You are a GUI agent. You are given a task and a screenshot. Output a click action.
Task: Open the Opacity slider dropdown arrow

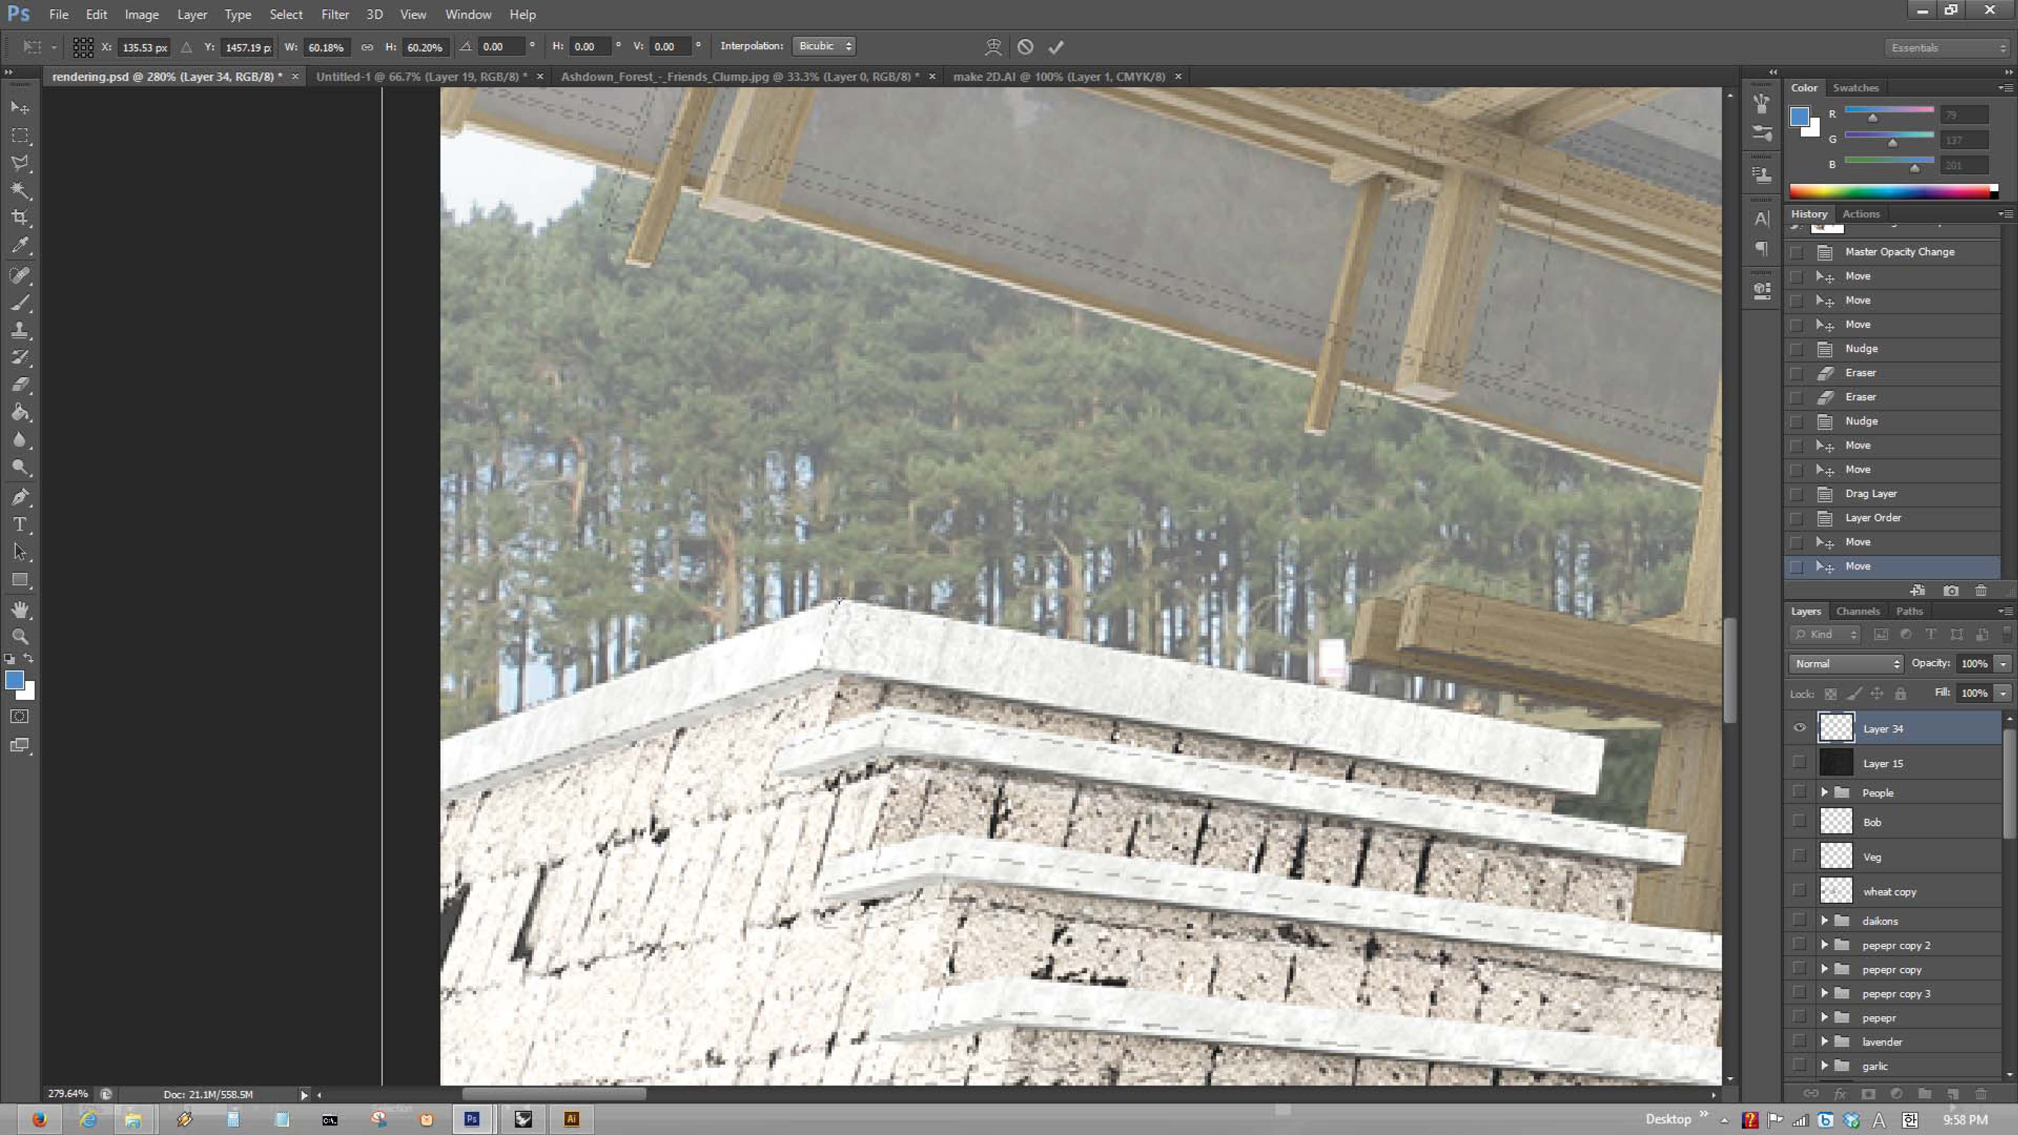coord(2003,664)
